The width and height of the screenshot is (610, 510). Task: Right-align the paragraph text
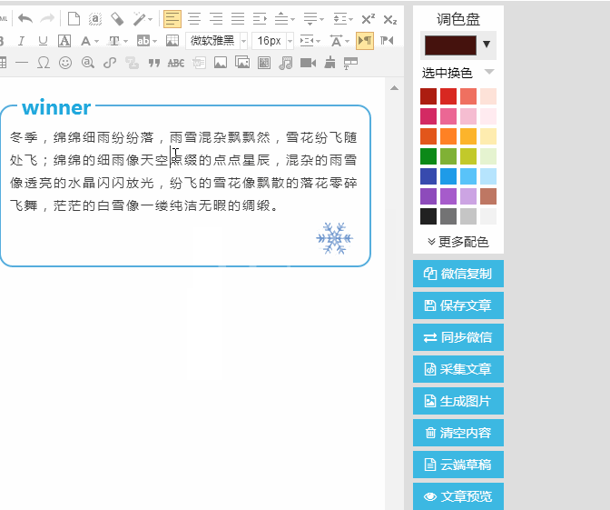[x=216, y=19]
